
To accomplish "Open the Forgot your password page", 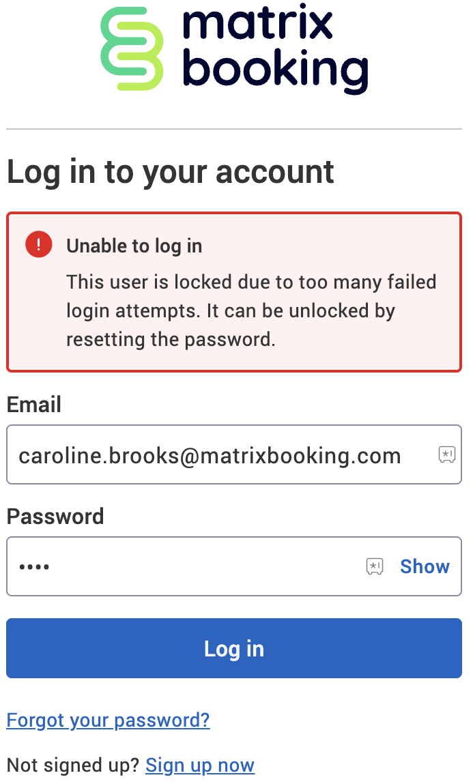I will [108, 720].
